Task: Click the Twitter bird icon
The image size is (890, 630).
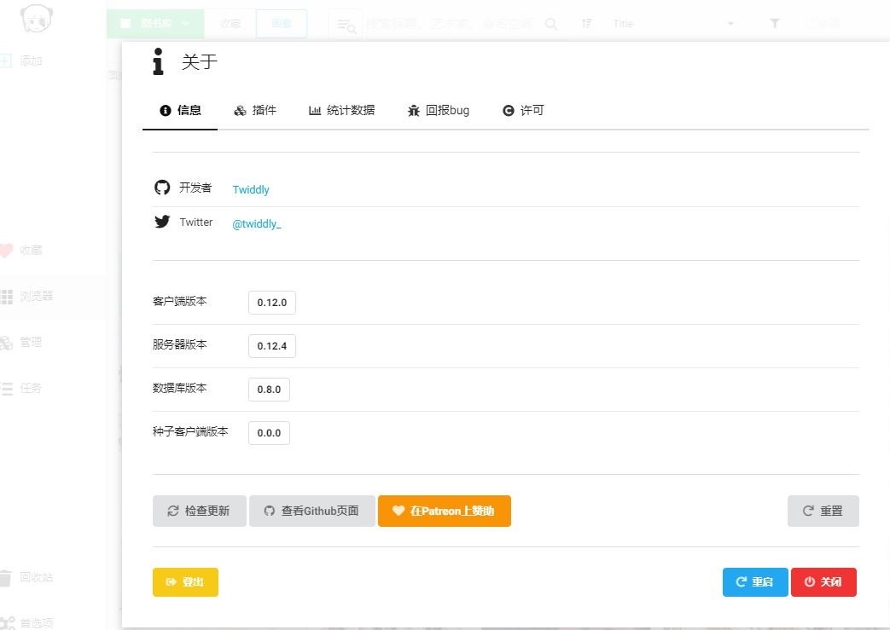Action: coord(162,222)
